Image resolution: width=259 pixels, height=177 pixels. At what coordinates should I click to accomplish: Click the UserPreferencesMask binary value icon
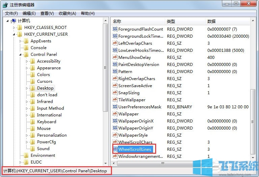point(115,107)
